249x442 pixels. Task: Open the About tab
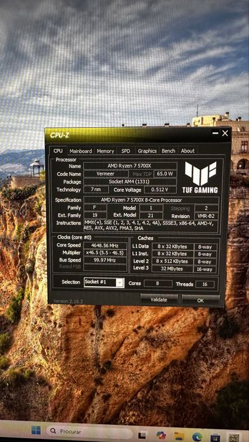[x=188, y=151]
